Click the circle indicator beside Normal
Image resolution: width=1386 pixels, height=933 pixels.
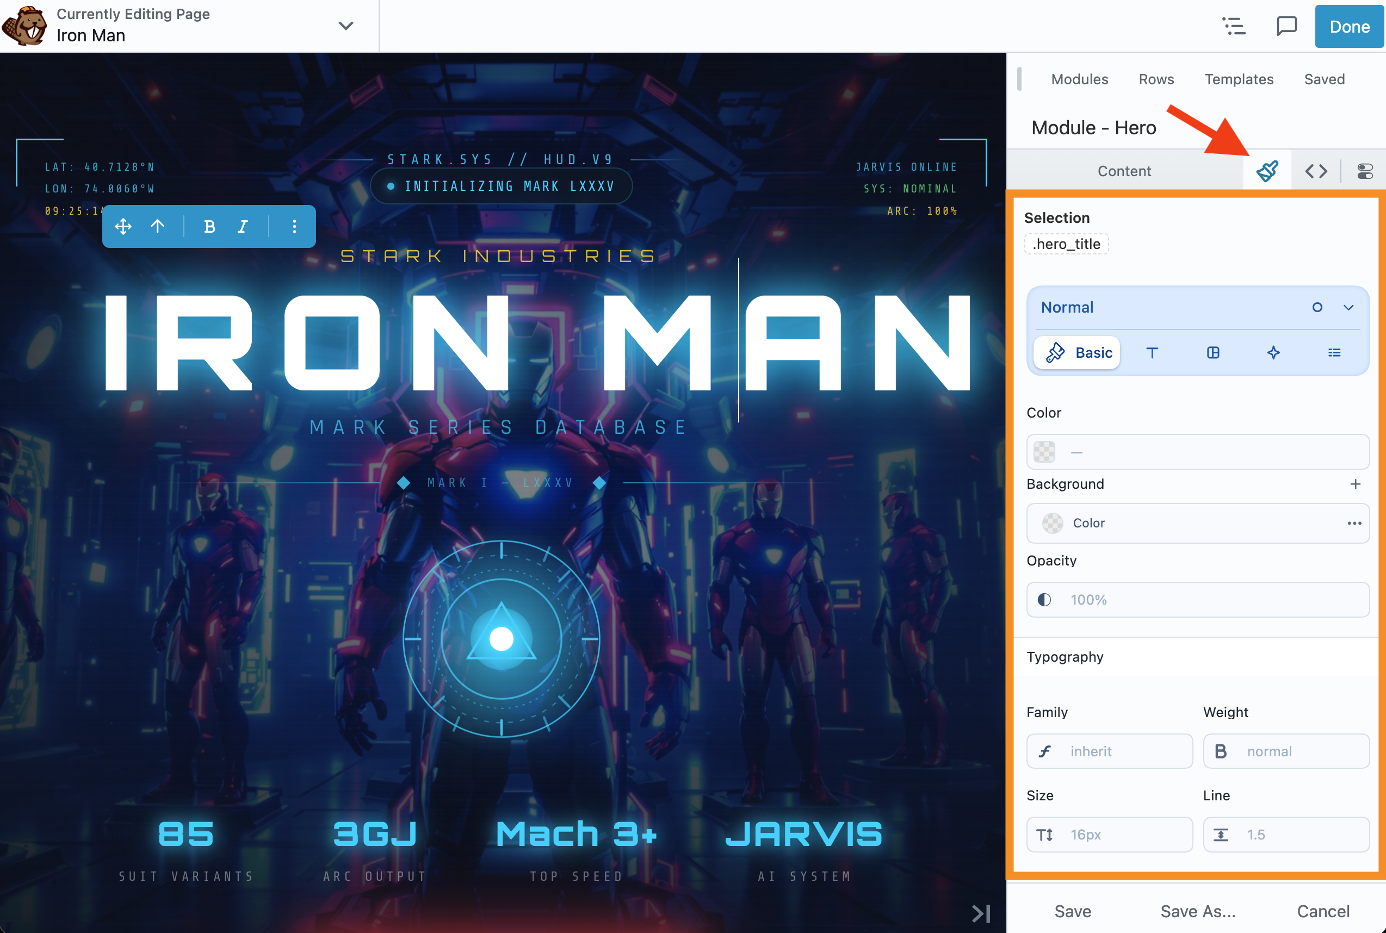point(1317,308)
